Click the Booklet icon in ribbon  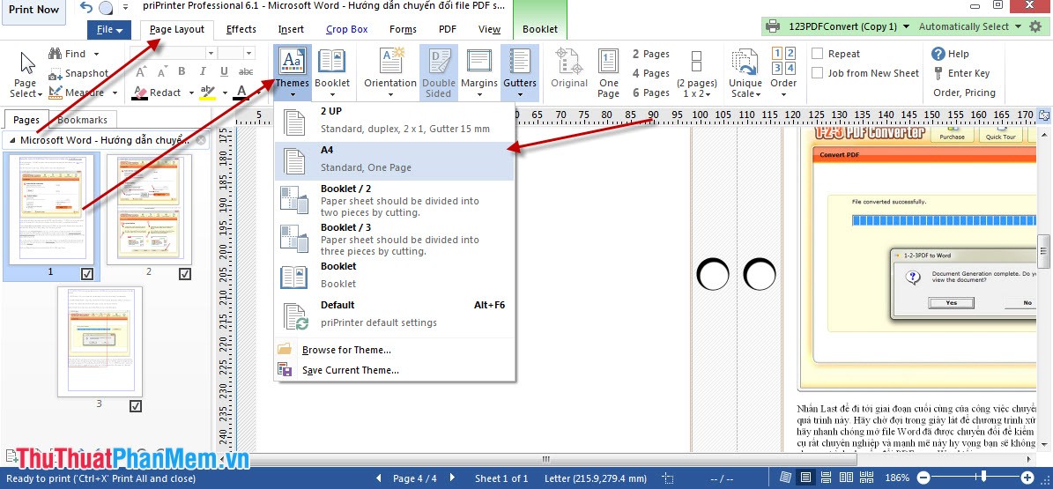pyautogui.click(x=332, y=62)
